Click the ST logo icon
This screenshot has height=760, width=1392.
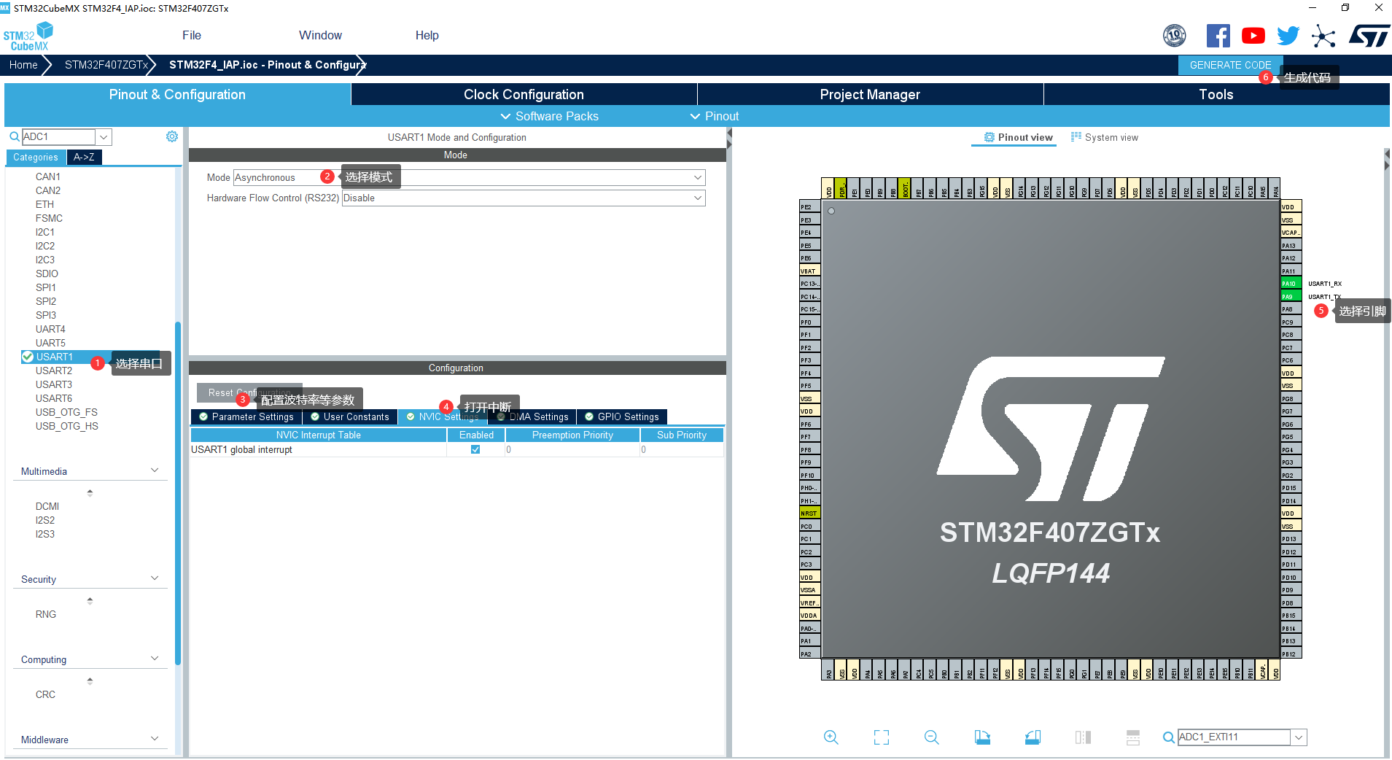(x=1369, y=36)
